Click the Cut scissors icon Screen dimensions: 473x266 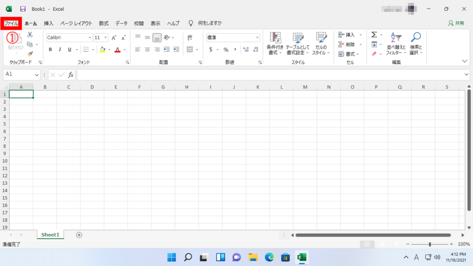(x=30, y=35)
